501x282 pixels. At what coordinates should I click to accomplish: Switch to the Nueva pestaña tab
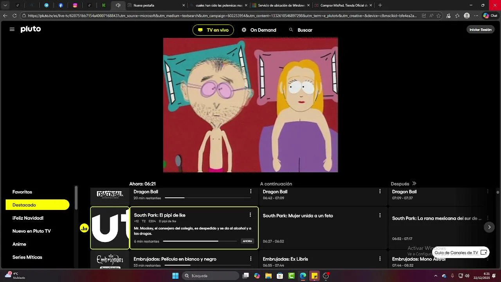[156, 5]
